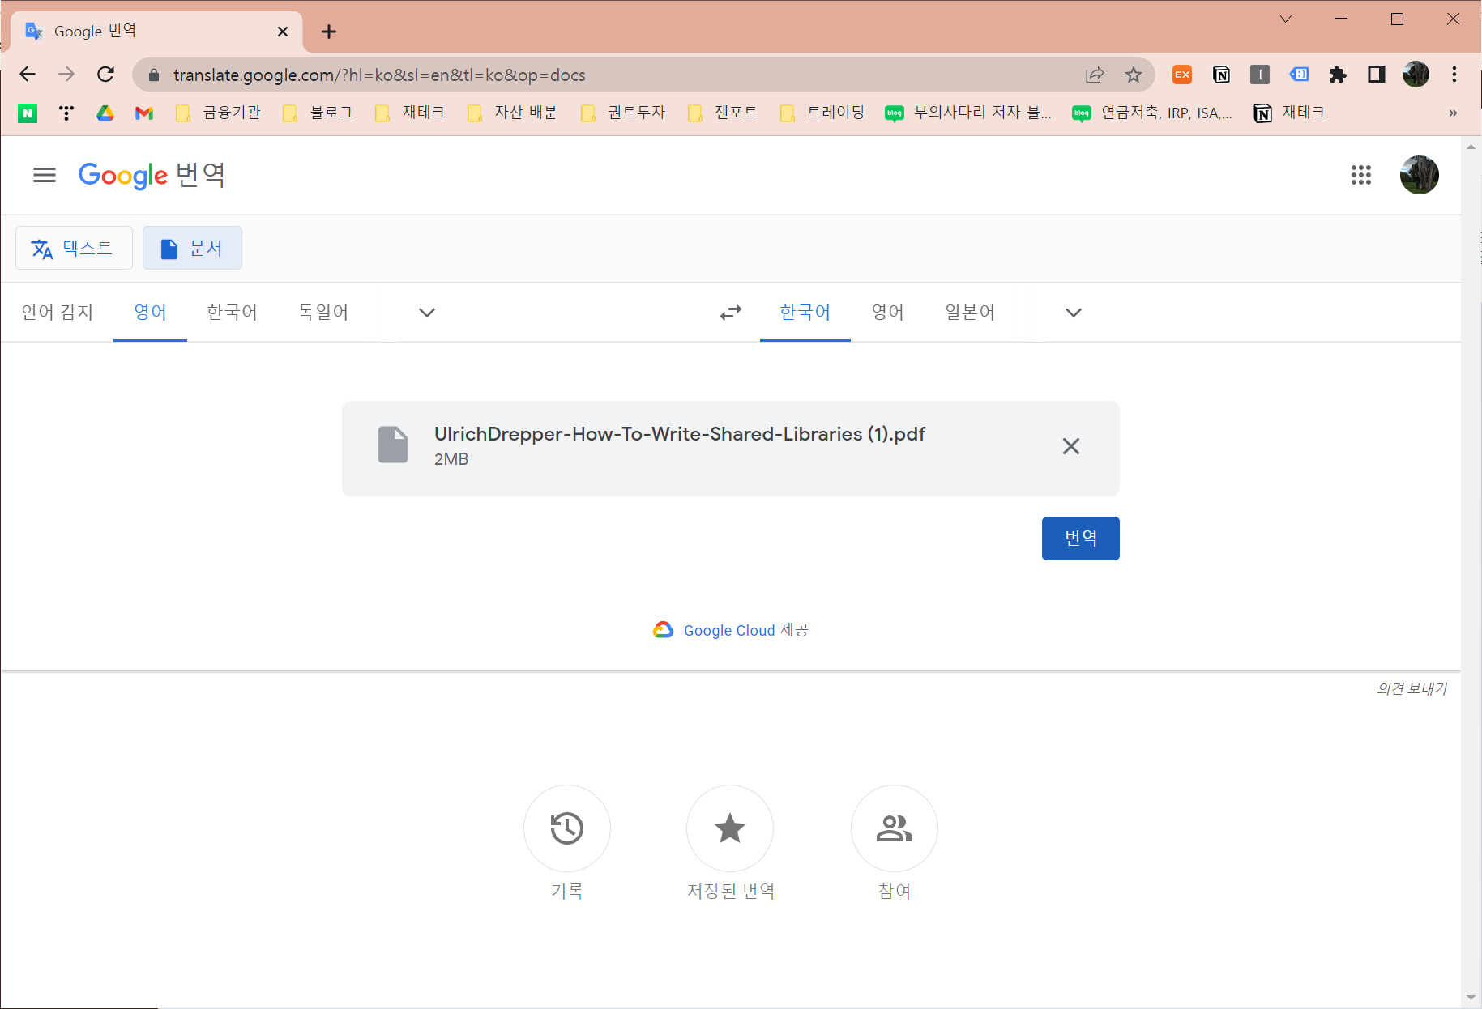Share this page from address bar
1482x1009 pixels.
(1095, 75)
